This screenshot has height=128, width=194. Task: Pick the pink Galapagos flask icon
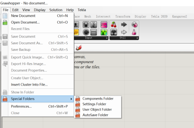134,32
